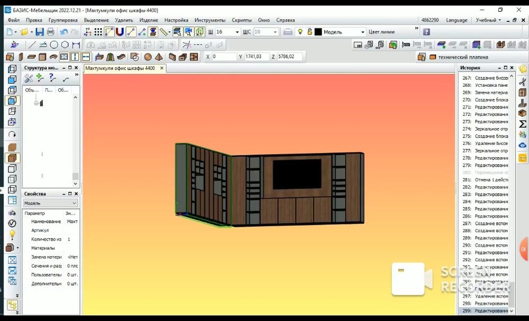529x321 pixels.
Task: Open the Ш width value dropdown
Action: click(236, 32)
